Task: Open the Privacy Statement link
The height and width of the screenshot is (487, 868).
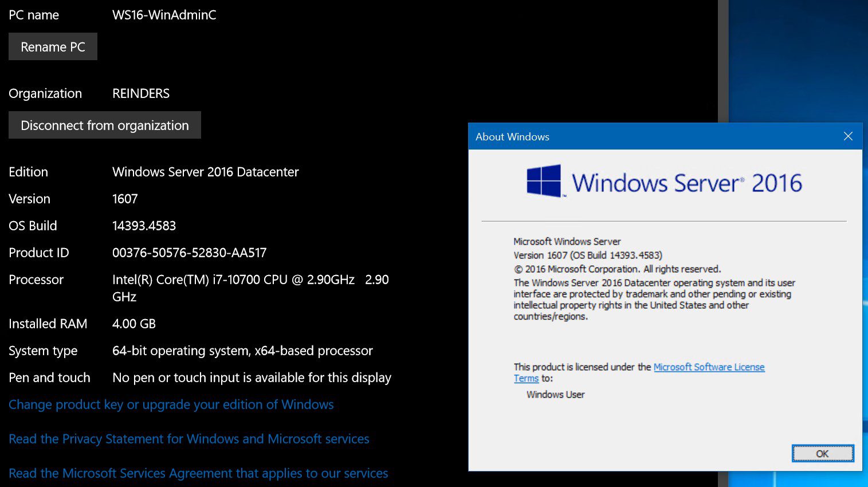Action: click(189, 439)
